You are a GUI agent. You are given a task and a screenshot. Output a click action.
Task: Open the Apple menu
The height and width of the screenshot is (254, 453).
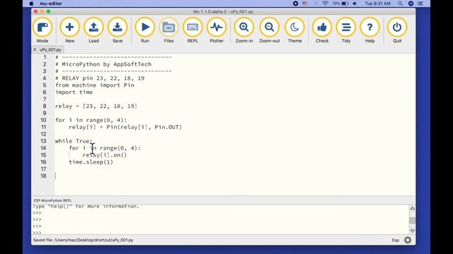tap(31, 4)
